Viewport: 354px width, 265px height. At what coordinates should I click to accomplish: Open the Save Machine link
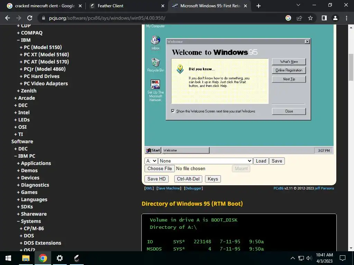click(169, 188)
